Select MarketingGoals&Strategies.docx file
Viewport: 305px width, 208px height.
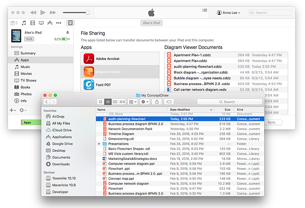[x=180, y=159]
